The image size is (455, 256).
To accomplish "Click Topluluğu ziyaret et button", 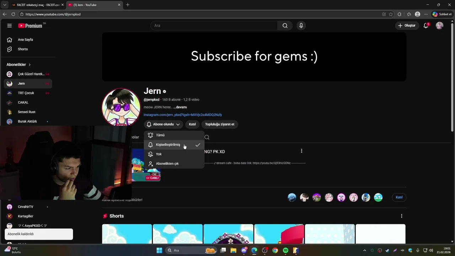I will pos(220,124).
